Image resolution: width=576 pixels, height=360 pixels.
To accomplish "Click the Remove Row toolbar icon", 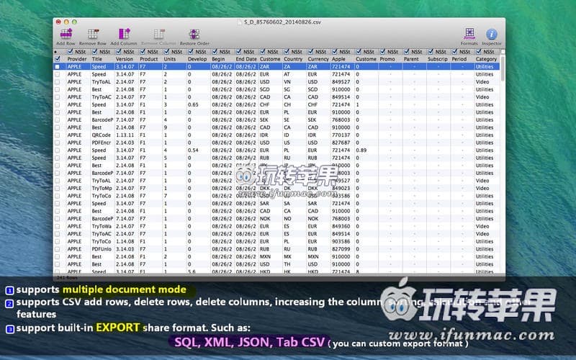I will coord(93,34).
